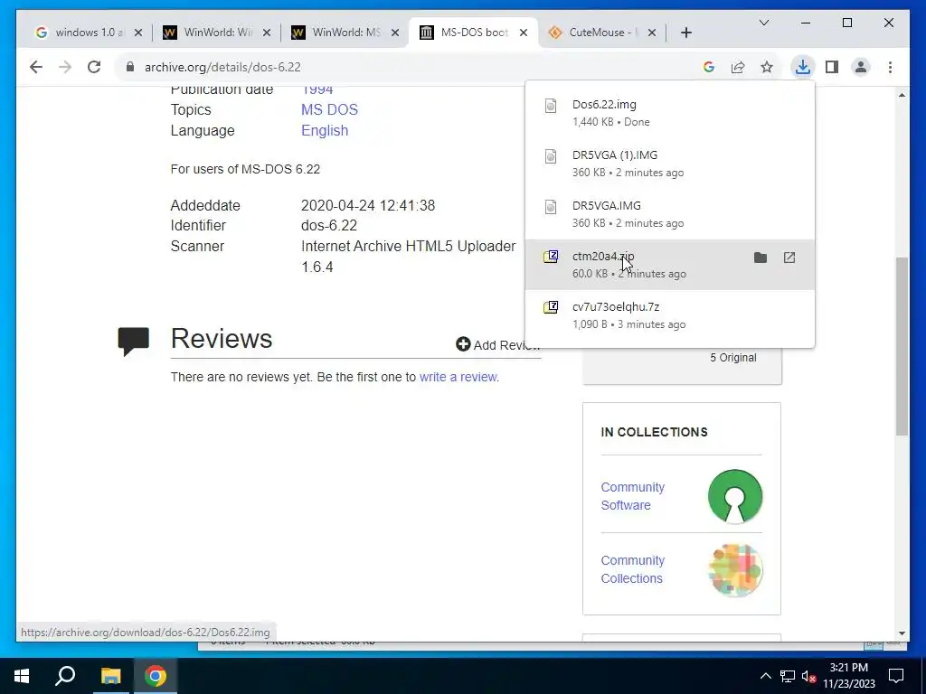Viewport: 926px width, 694px height.
Task: Open a new browser tab
Action: coord(686,33)
